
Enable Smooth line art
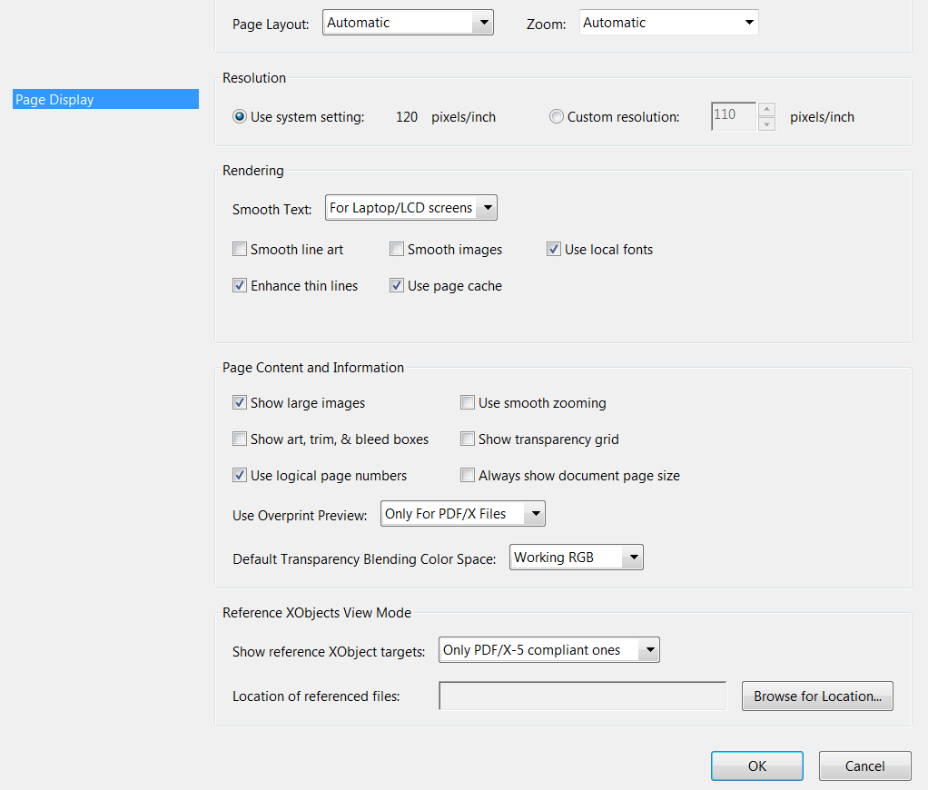[x=240, y=248]
